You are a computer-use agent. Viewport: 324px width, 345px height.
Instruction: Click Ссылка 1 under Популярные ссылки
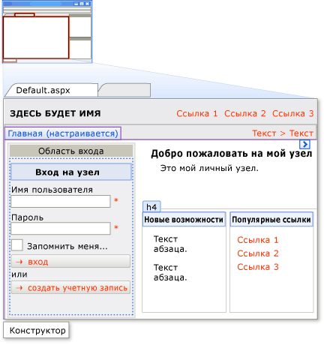(258, 240)
